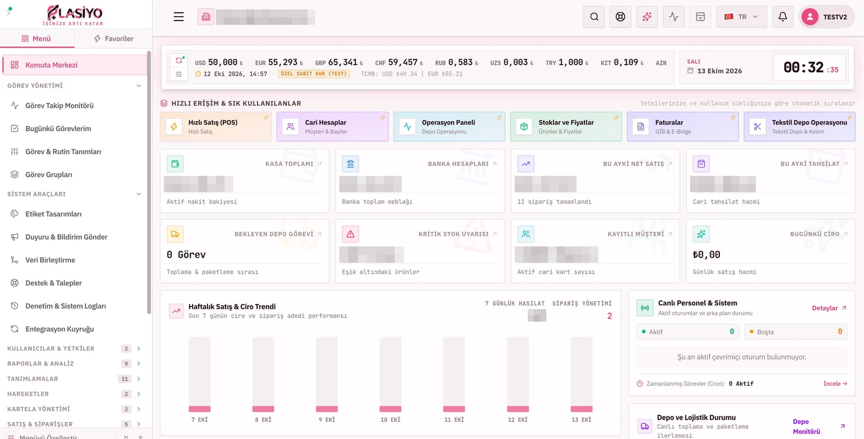Expand the KARTELA YÖNETİMİ section
The height and width of the screenshot is (439, 864).
(x=74, y=409)
